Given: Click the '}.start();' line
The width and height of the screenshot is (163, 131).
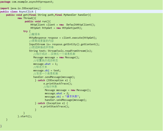Looking at the screenshot, I should (25, 116).
